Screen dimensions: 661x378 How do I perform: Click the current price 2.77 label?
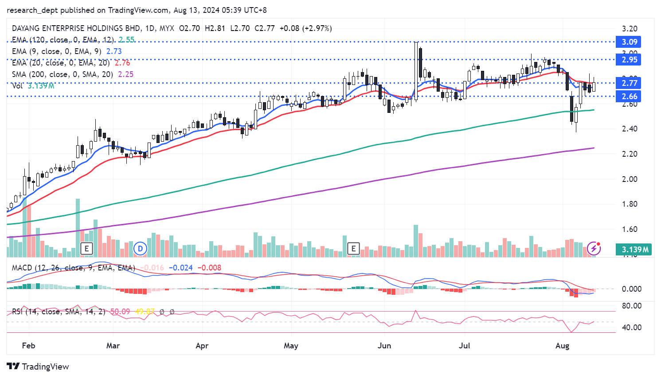point(629,83)
